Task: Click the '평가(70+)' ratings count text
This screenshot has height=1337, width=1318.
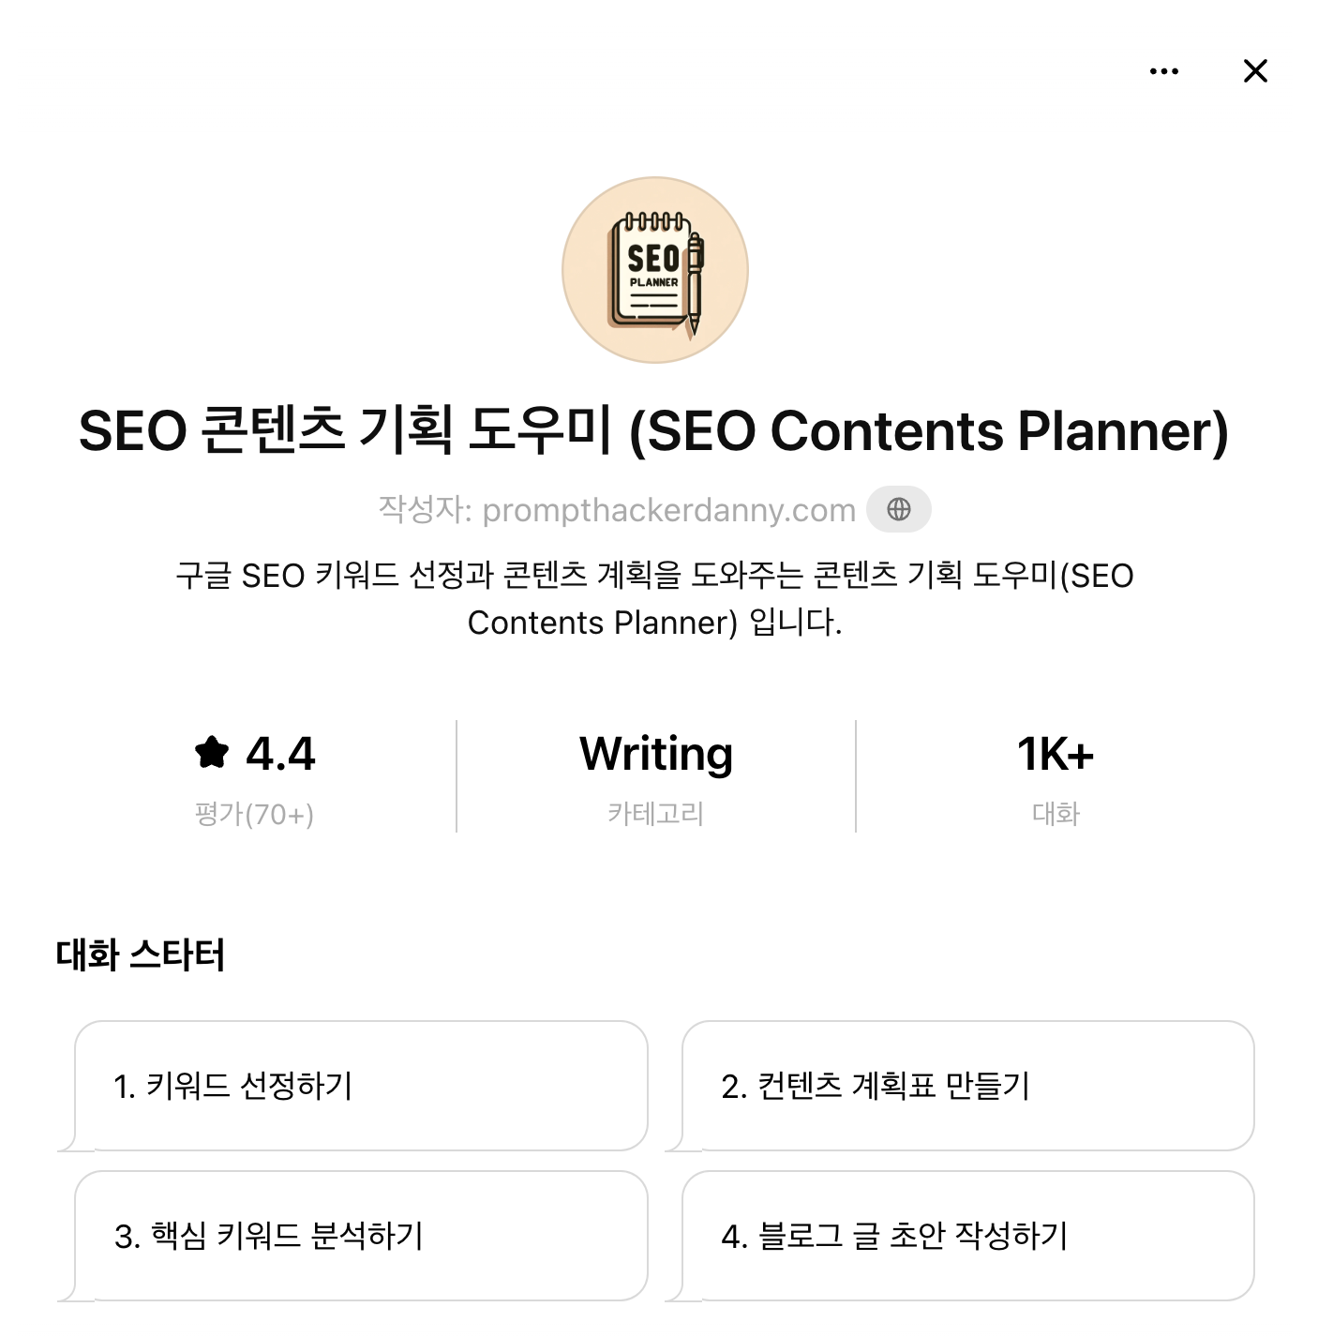Action: (253, 814)
